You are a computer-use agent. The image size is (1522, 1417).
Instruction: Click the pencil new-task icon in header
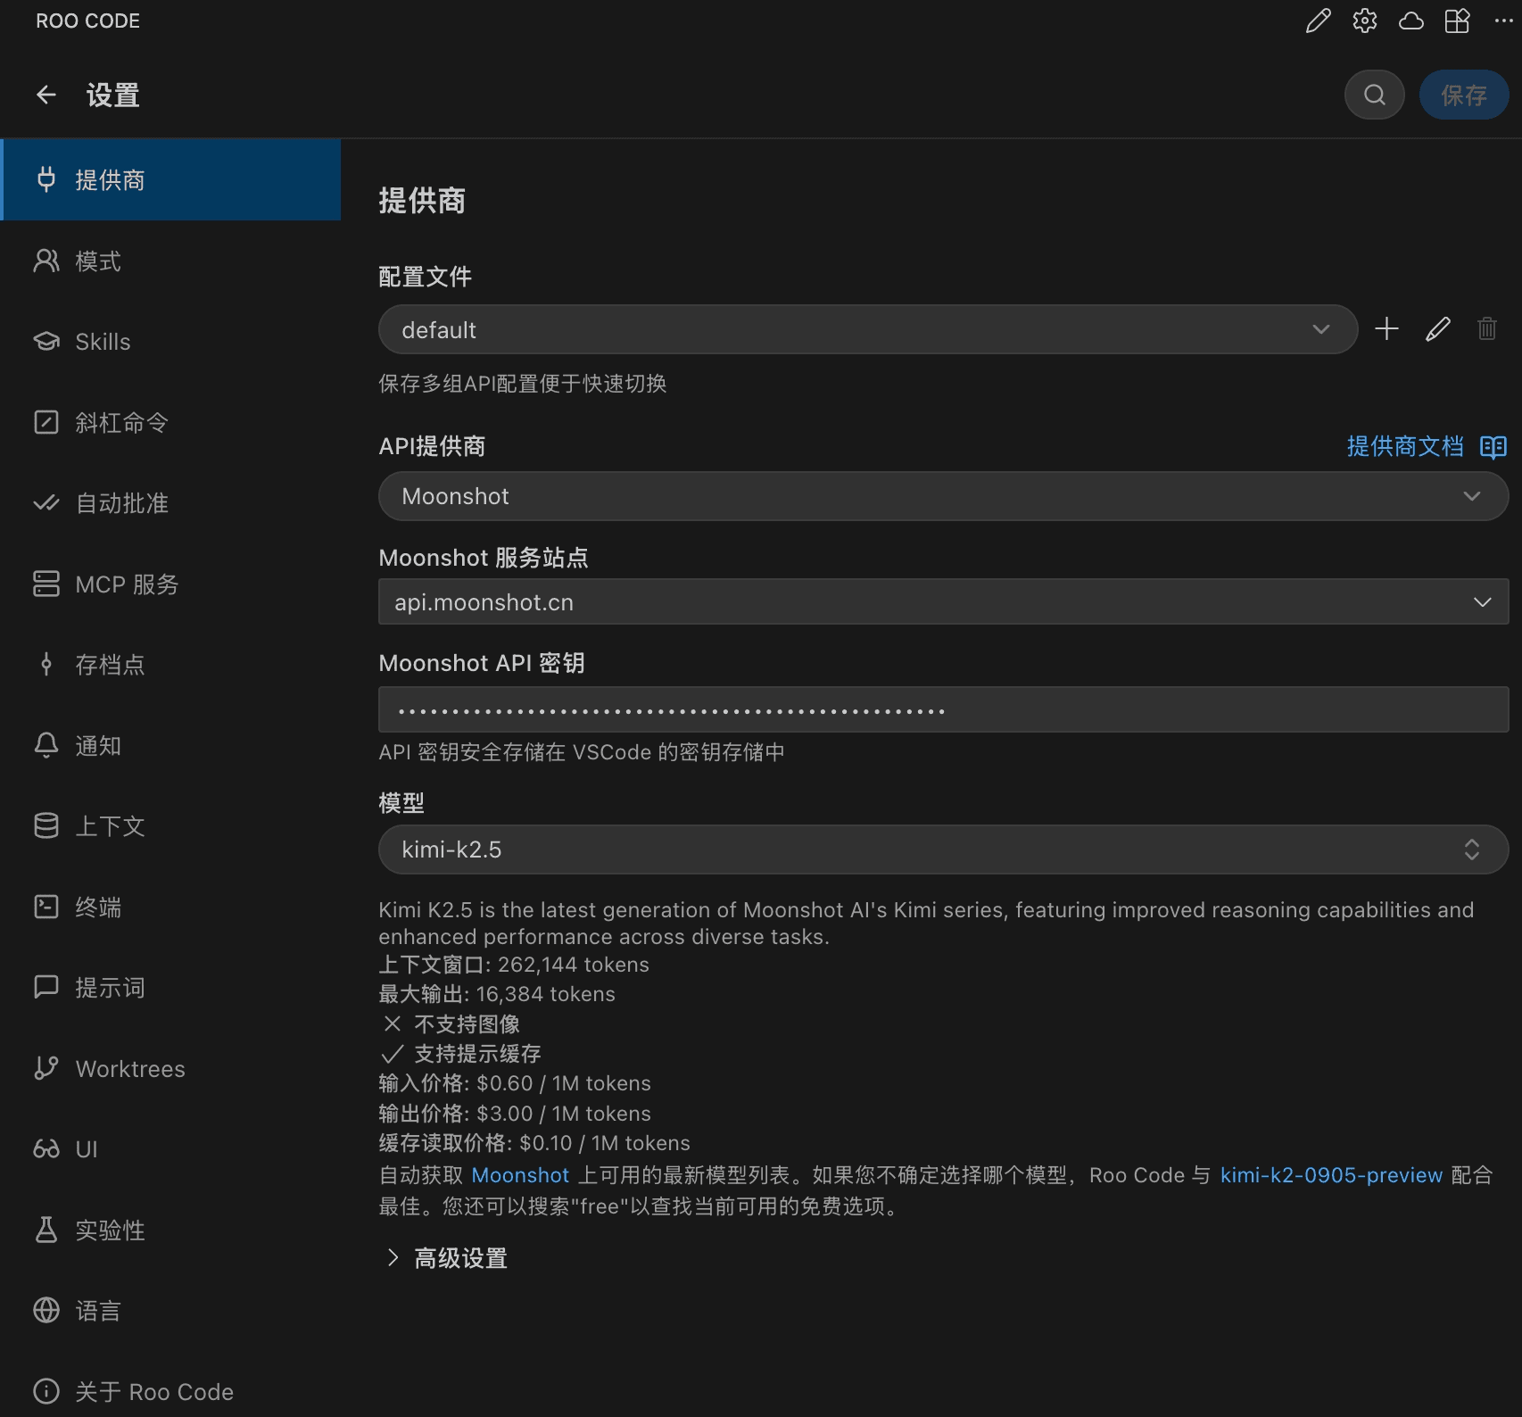tap(1318, 21)
